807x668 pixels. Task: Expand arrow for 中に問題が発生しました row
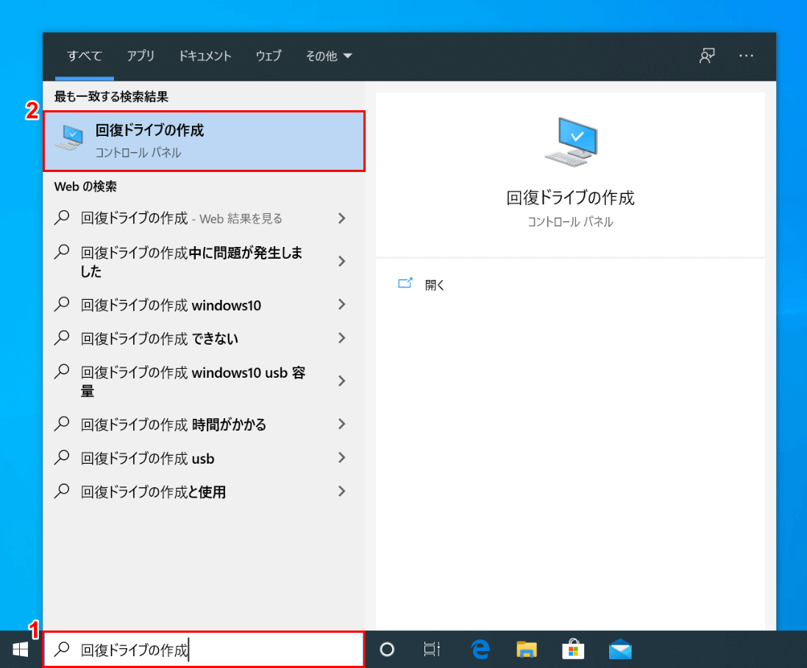(x=342, y=261)
